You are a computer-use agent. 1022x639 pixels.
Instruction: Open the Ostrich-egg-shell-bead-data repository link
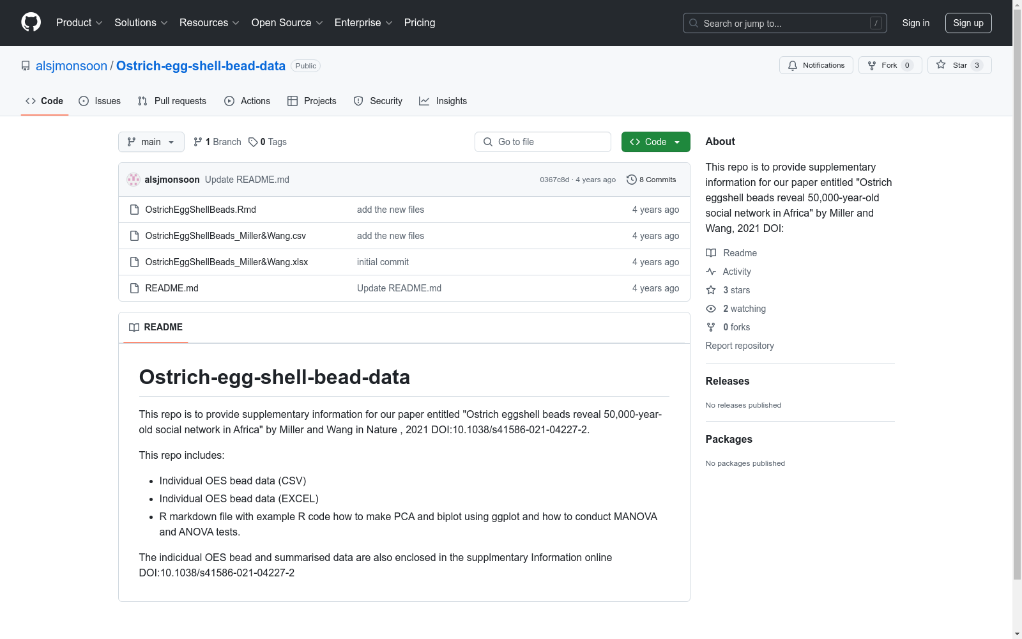coord(201,66)
